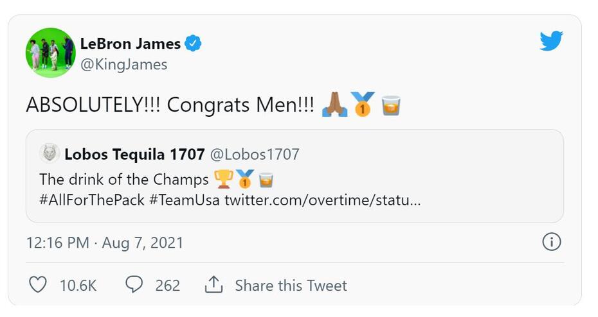Select the #TeamUsa hashtag
Viewport: 598px width, 317px height.
pyautogui.click(x=185, y=200)
